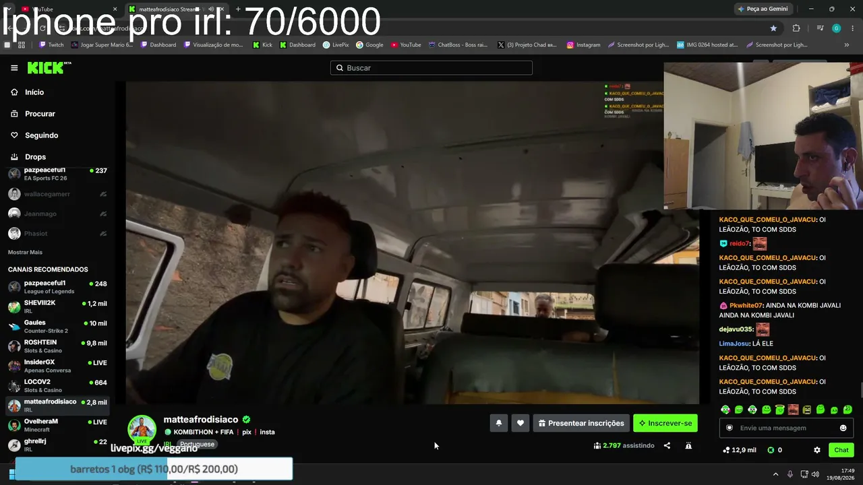Open a new browser tab

click(238, 9)
